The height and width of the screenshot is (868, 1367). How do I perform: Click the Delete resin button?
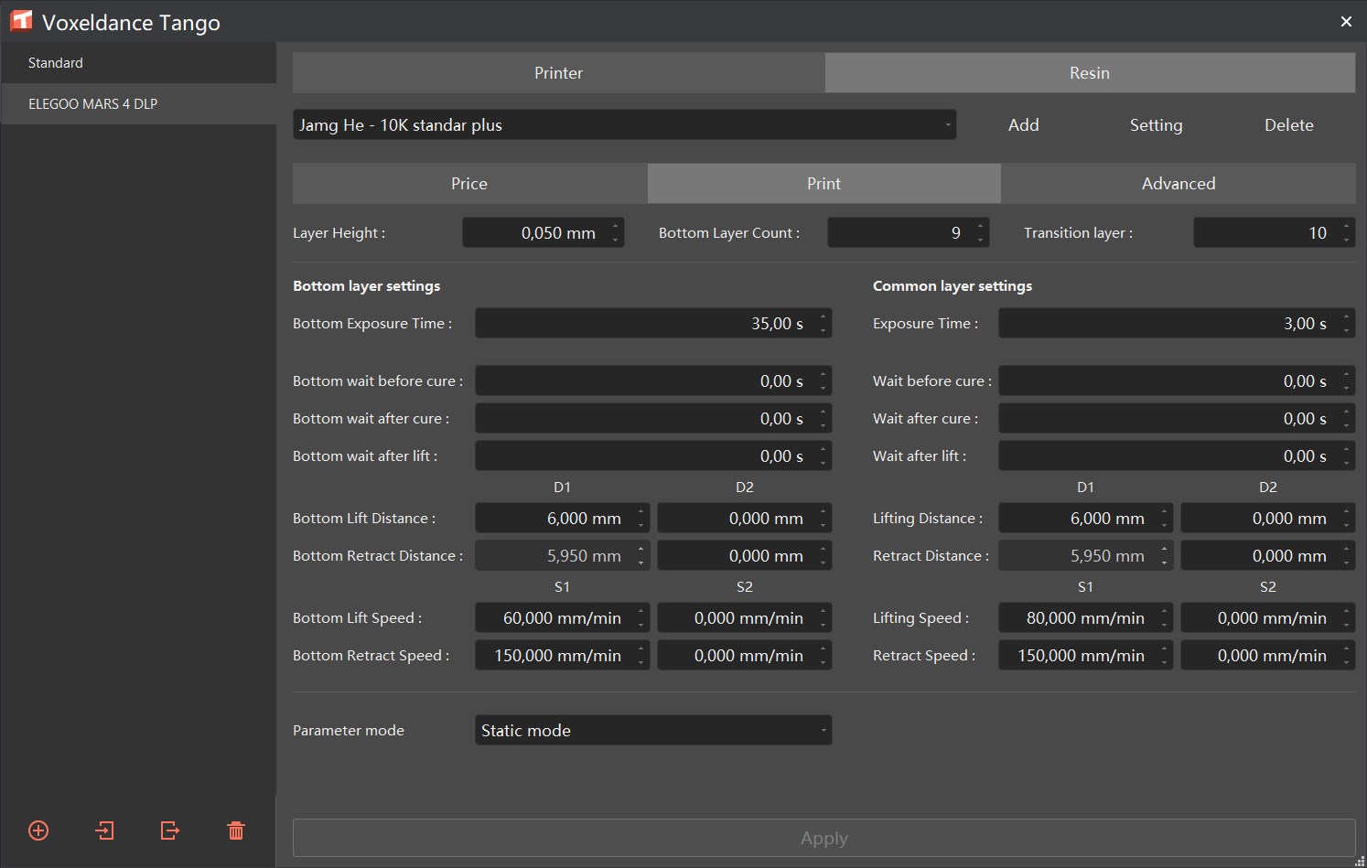click(1288, 125)
